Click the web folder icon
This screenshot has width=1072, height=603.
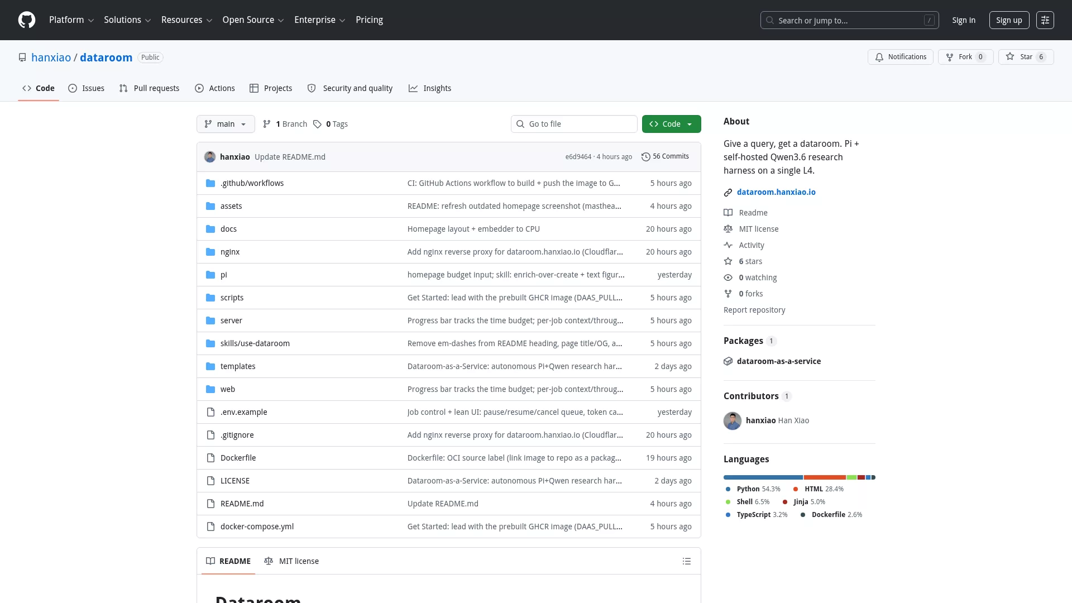tap(210, 389)
